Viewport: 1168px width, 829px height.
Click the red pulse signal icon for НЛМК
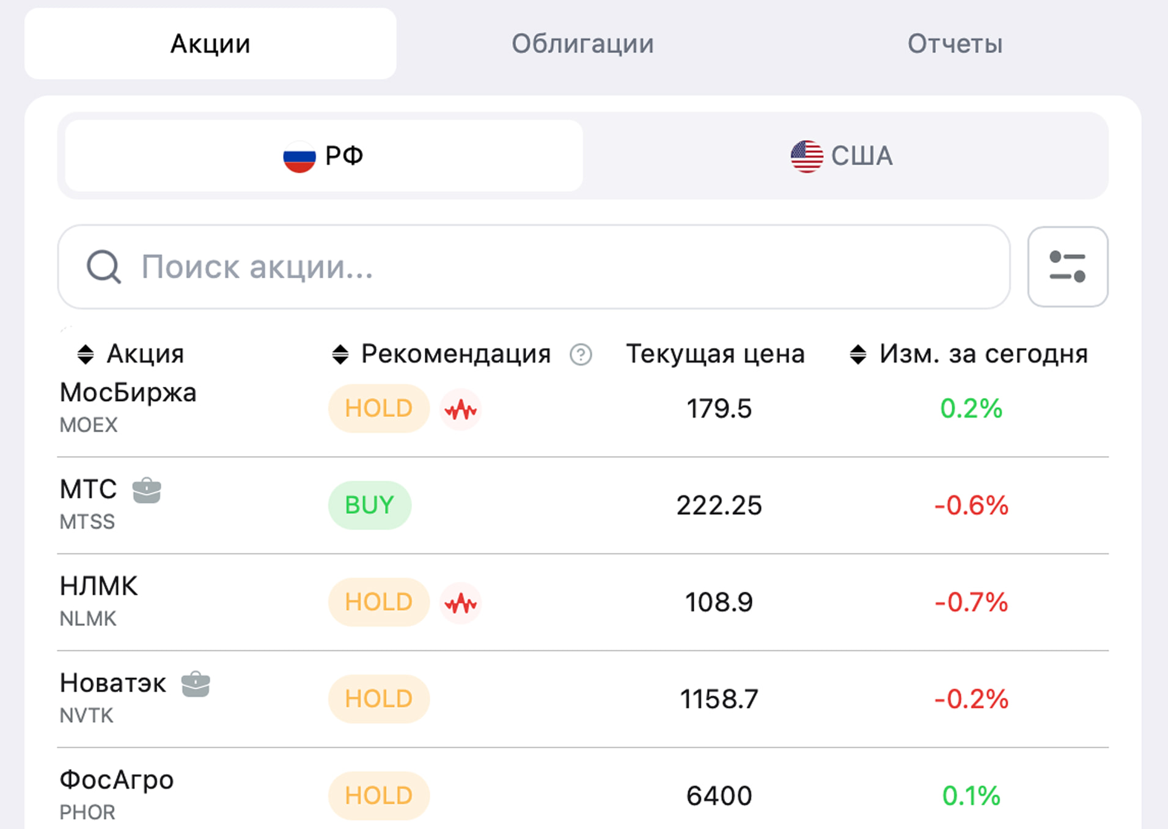(461, 603)
